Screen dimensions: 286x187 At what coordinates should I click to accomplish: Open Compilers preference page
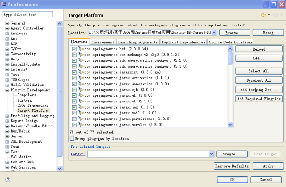[27, 95]
